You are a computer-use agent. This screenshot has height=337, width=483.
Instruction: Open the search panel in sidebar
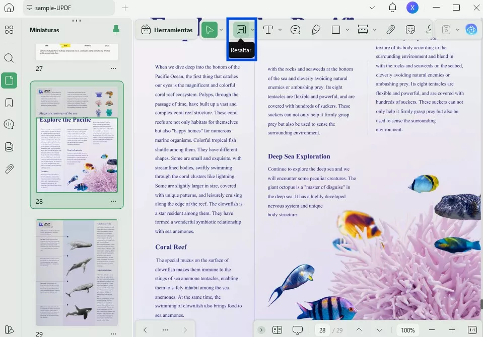click(x=9, y=58)
